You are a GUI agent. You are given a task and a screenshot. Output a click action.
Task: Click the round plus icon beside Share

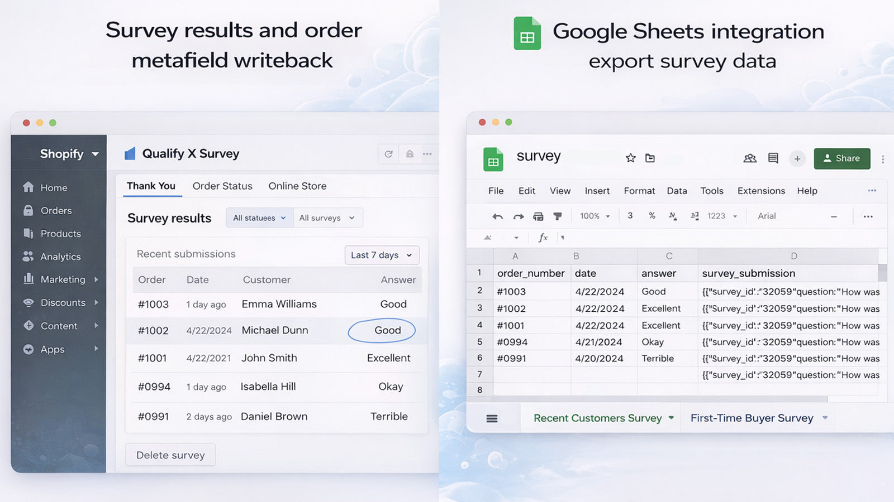click(x=797, y=158)
